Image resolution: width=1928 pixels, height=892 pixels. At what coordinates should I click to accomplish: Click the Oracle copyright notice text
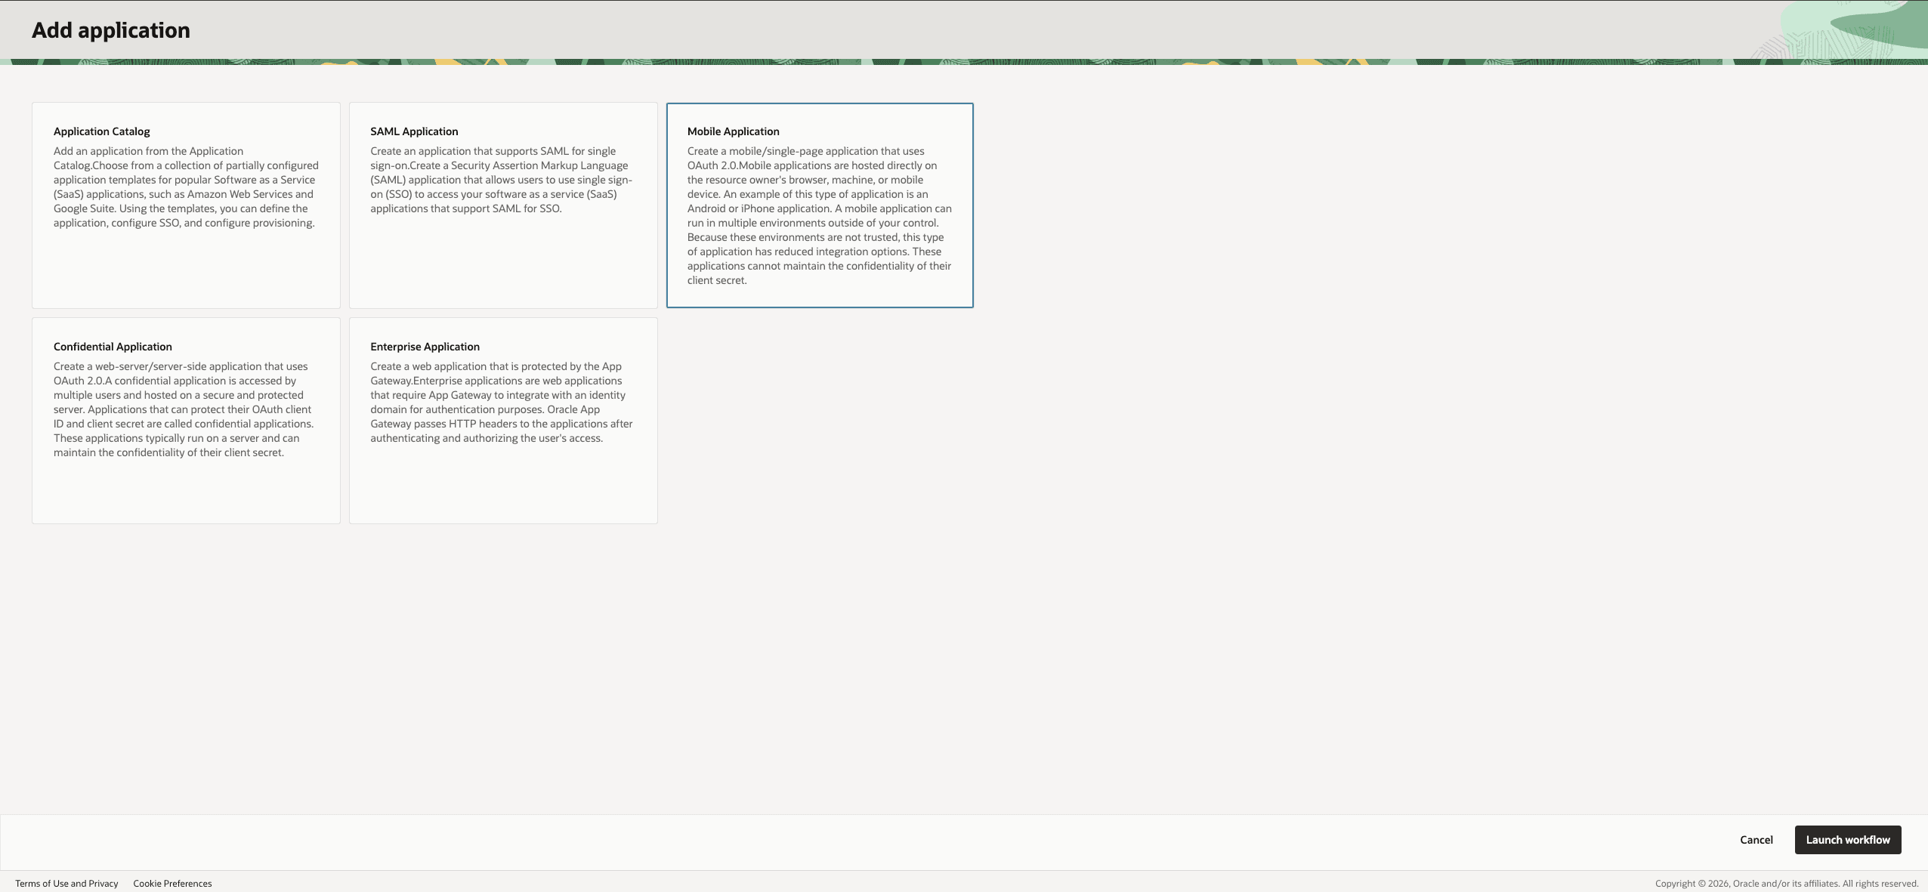point(1787,884)
